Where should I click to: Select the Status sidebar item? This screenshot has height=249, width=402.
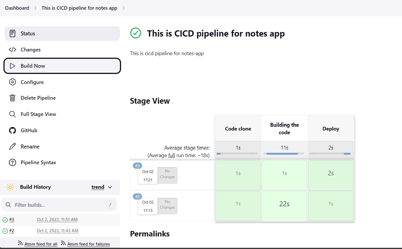(62, 33)
